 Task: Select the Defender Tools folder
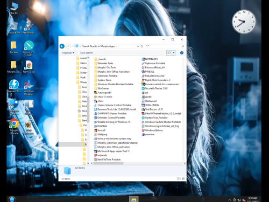(103, 63)
